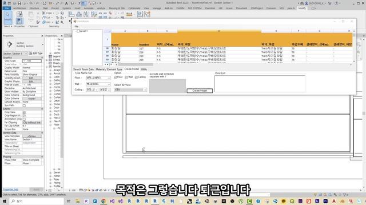Open the Annotate ribbon tab
The image size is (366, 205).
coord(89,8)
